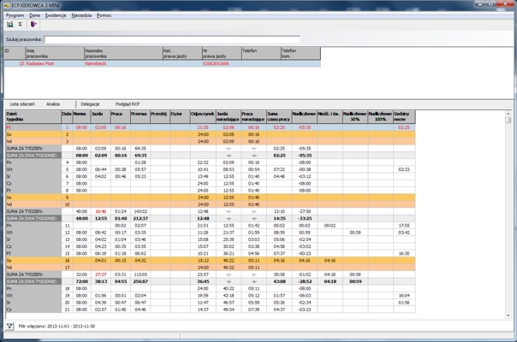Open the Narzędzia menu
The image size is (517, 342).
click(81, 15)
